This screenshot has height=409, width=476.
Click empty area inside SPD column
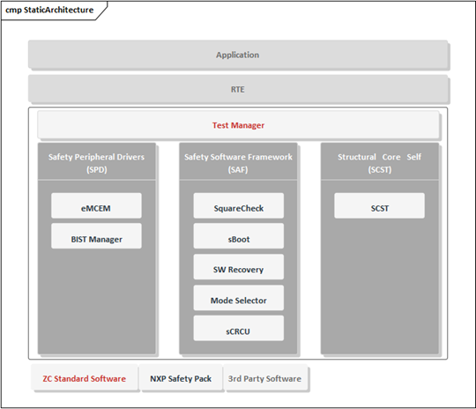pos(97,301)
